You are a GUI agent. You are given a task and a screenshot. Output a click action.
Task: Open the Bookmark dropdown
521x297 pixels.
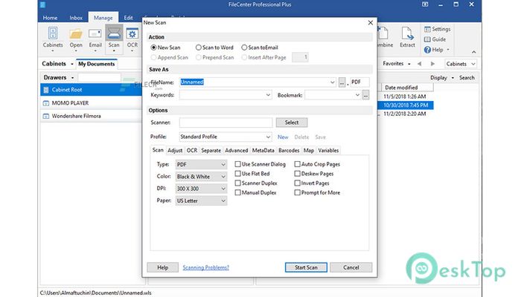[x=357, y=95]
